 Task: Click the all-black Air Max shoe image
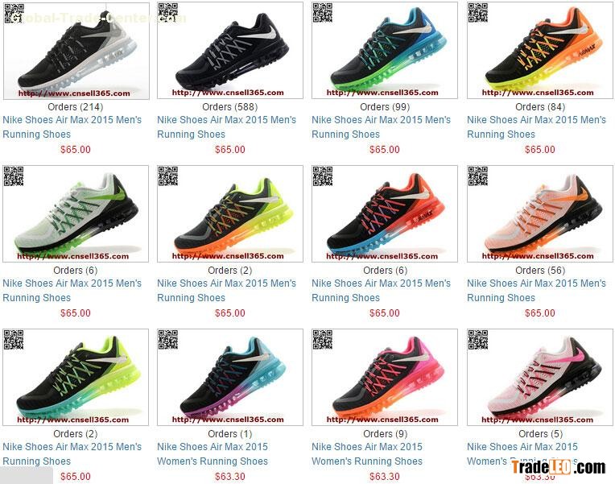pos(230,50)
